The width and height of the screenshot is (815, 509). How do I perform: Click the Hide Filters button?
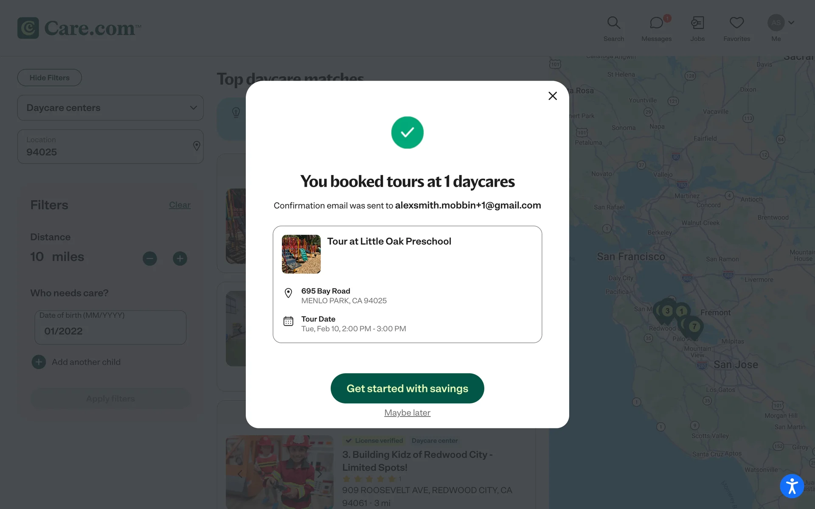click(x=50, y=78)
